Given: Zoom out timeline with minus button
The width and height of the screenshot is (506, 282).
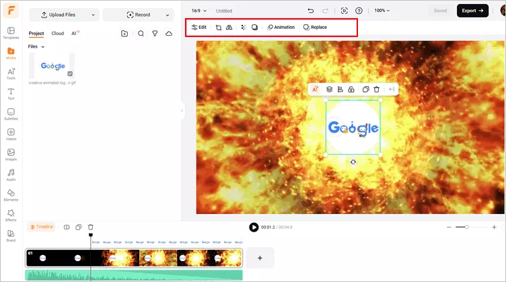Looking at the screenshot, I should 449,227.
